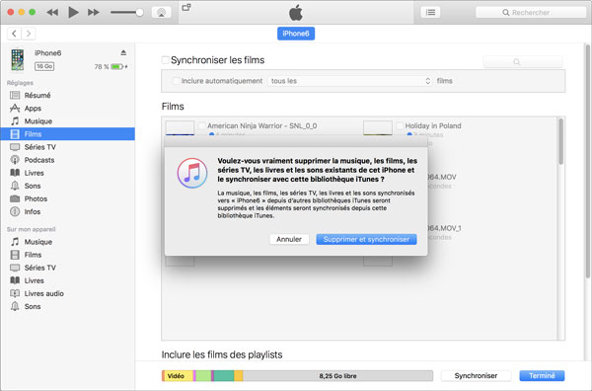592x391 pixels.
Task: Click the 8,25 Go libre storage bar
Action: pyautogui.click(x=337, y=376)
